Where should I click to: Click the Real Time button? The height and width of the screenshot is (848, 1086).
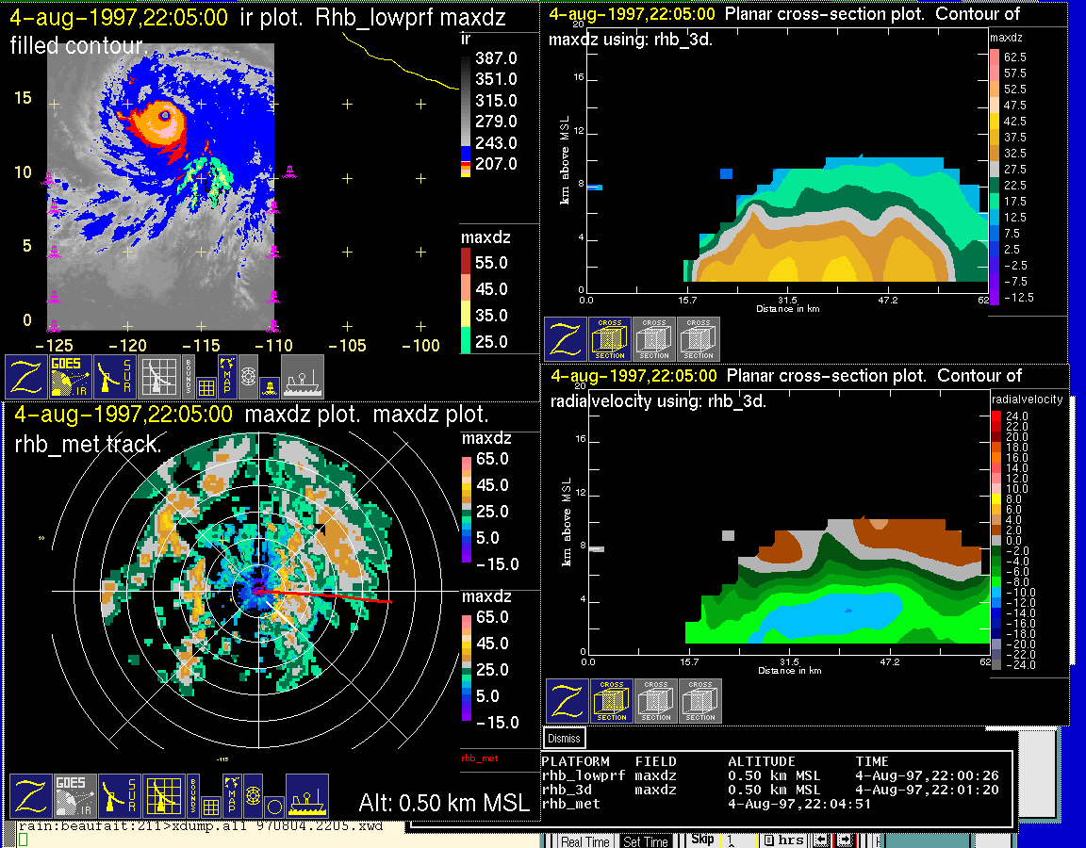(x=584, y=841)
